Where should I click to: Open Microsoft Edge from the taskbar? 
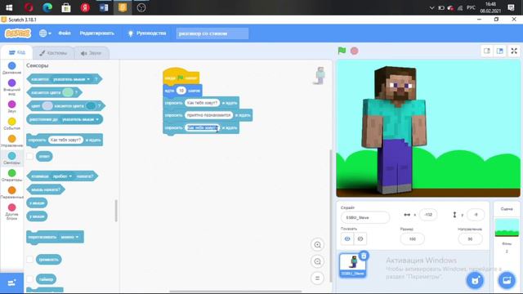[x=47, y=7]
